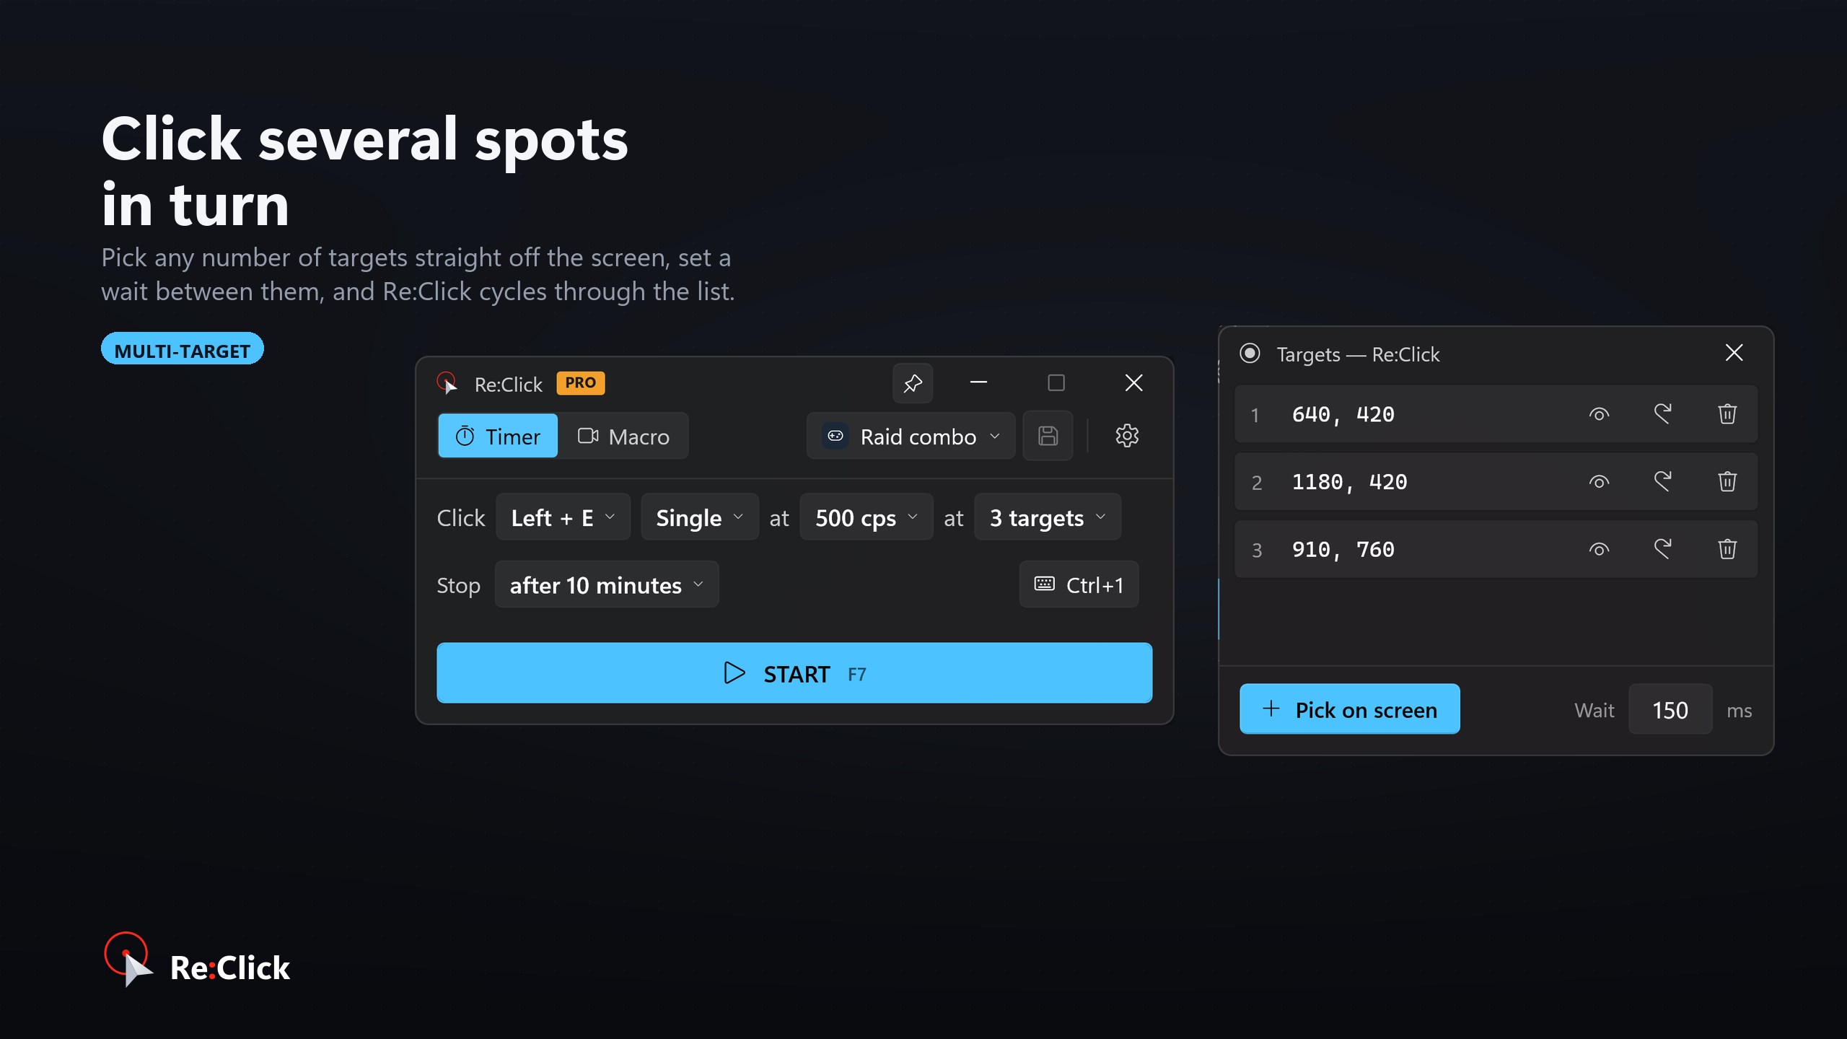Pin the Re:Click window on top
1847x1039 pixels.
(913, 383)
